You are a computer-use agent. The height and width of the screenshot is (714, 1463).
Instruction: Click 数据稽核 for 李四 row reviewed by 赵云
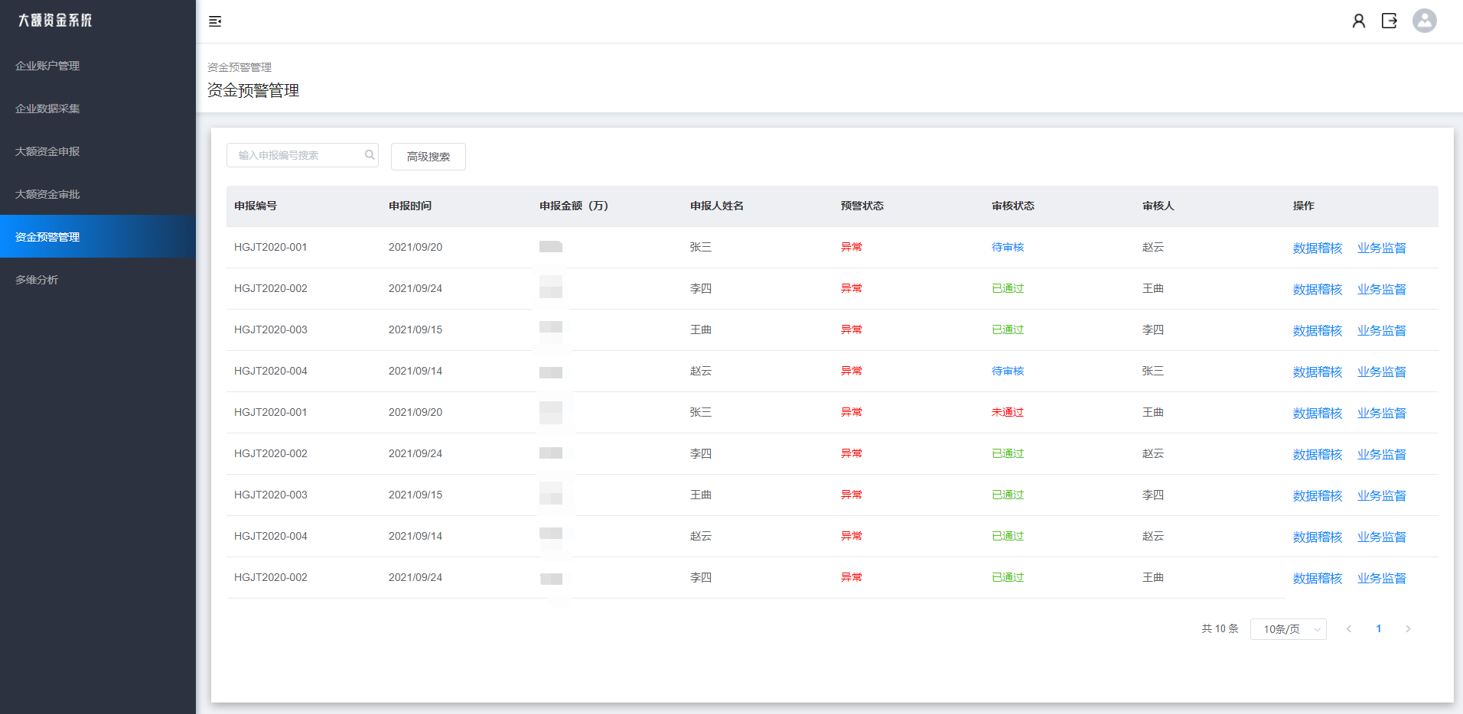tap(1318, 454)
